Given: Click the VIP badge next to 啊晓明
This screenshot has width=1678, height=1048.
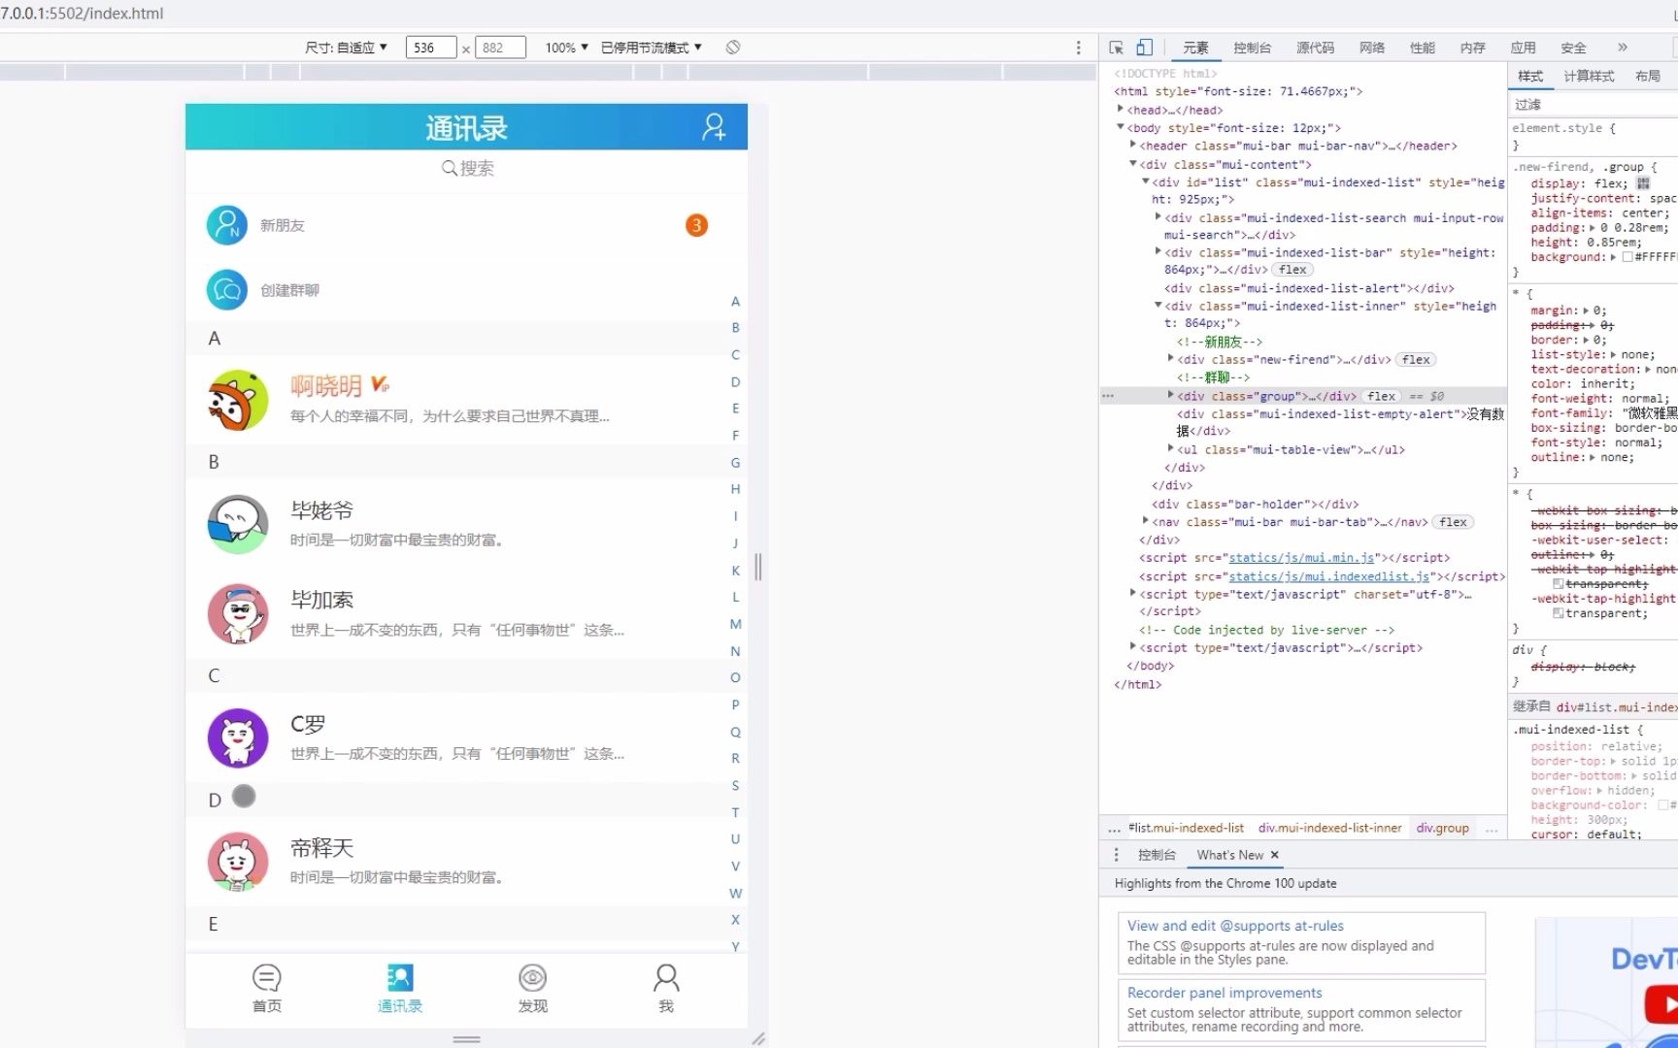Looking at the screenshot, I should pos(380,384).
